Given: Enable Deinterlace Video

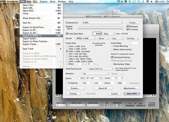Looking at the screenshot, I should click(x=112, y=64).
